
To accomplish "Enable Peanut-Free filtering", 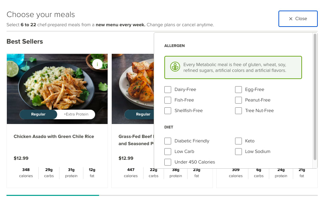I will (238, 100).
